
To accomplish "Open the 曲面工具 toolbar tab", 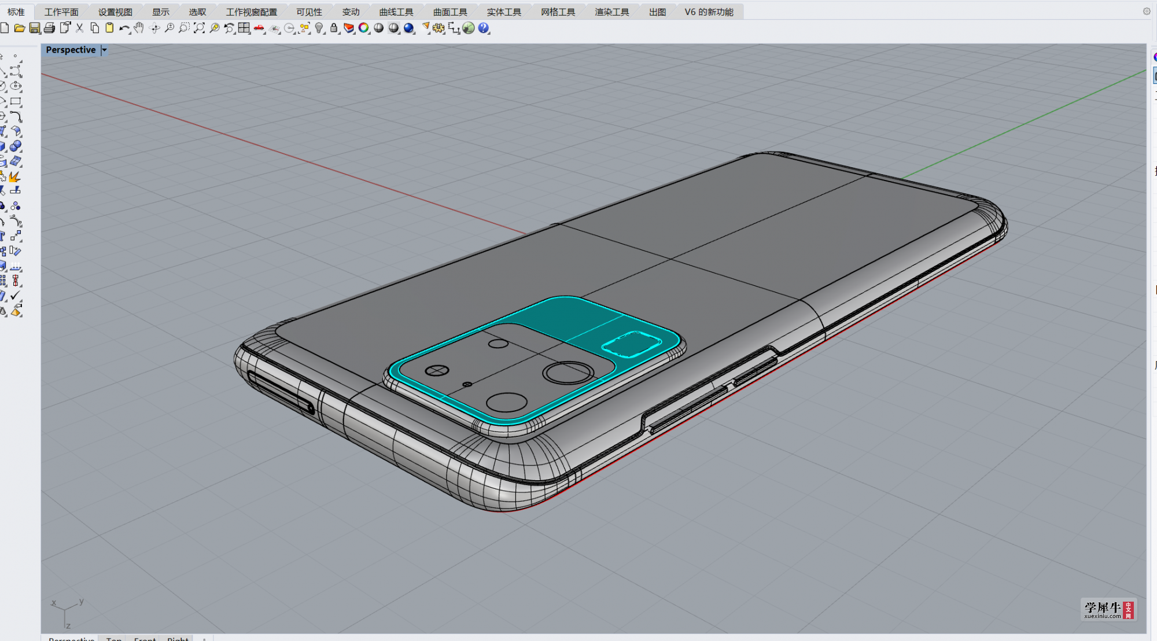I will [450, 12].
